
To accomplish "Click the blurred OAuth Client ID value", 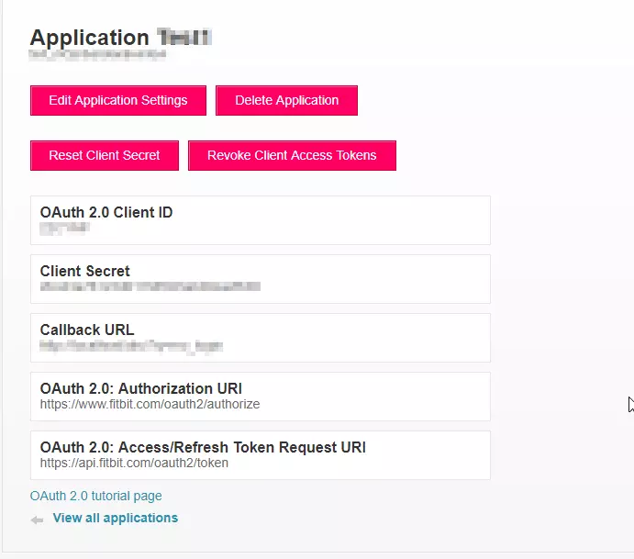I will tap(64, 229).
